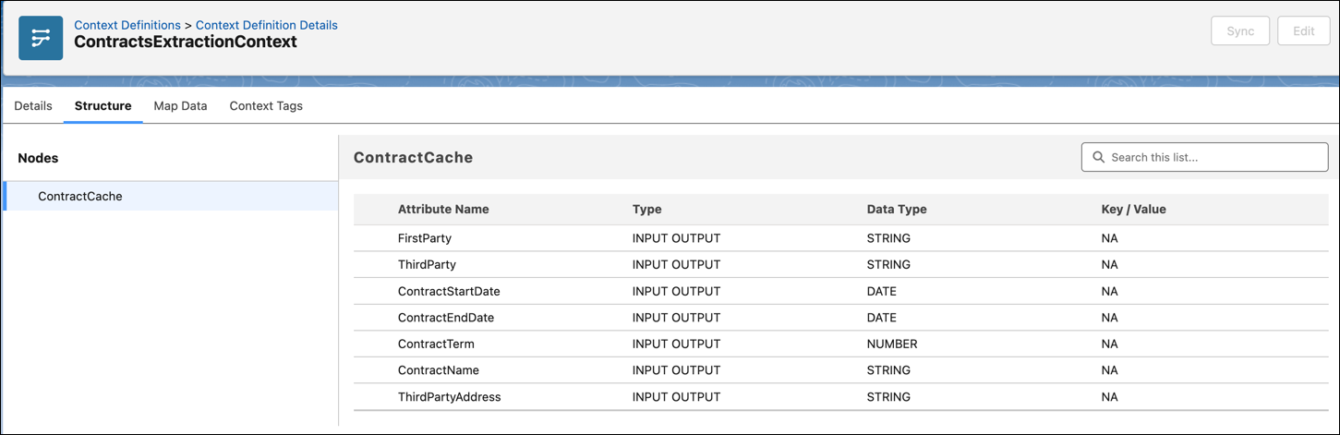Image resolution: width=1340 pixels, height=435 pixels.
Task: Open the Context Definition Details breadcrumb link
Action: pos(267,25)
